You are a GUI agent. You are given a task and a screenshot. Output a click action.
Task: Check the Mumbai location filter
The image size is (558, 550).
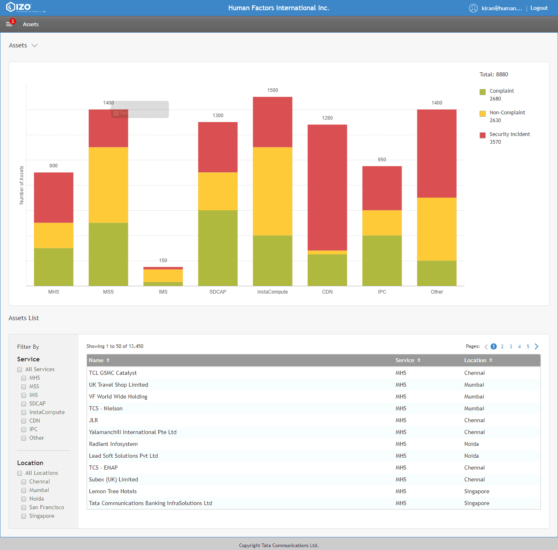click(24, 490)
